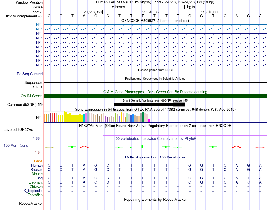267x210 pixels.
Task: Click the 'hg19' label beside the scale bar
Action: click(x=191, y=7)
